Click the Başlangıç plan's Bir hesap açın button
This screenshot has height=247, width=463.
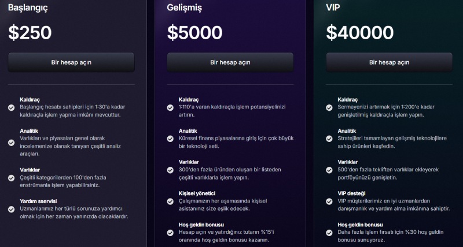tap(71, 62)
